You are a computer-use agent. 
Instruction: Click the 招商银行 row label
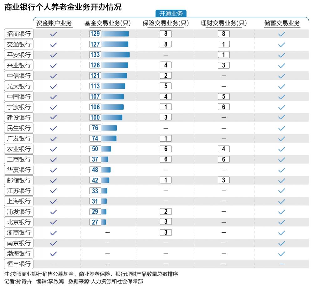coord(19,34)
